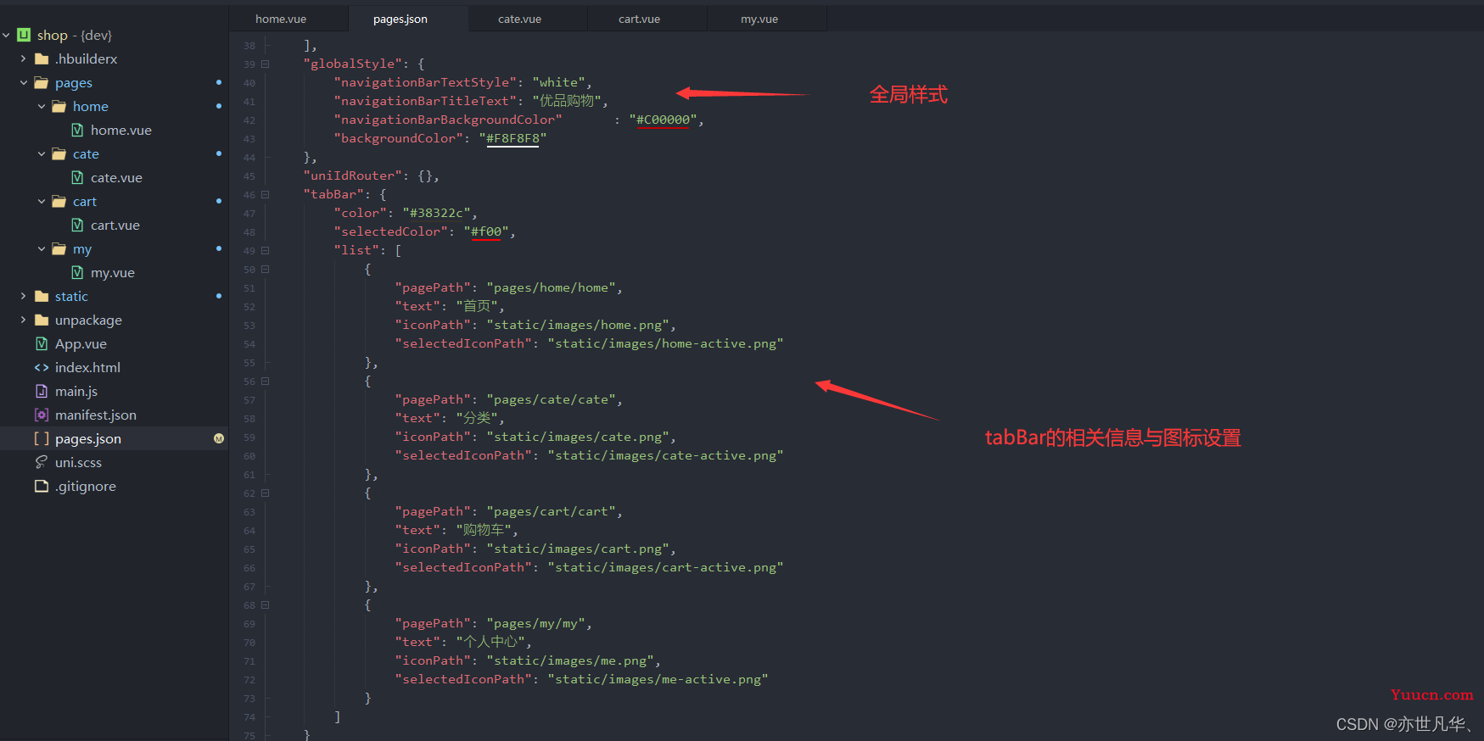Fold the globalStyle block at line 39
1484x741 pixels.
(x=266, y=64)
